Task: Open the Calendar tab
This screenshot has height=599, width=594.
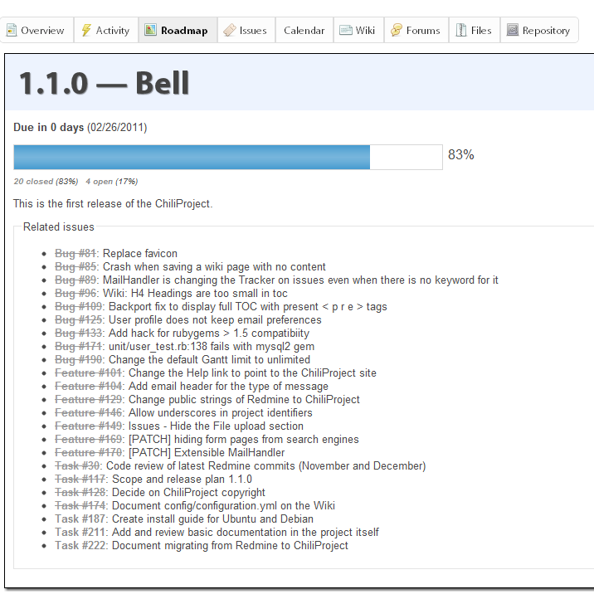Action: [304, 30]
